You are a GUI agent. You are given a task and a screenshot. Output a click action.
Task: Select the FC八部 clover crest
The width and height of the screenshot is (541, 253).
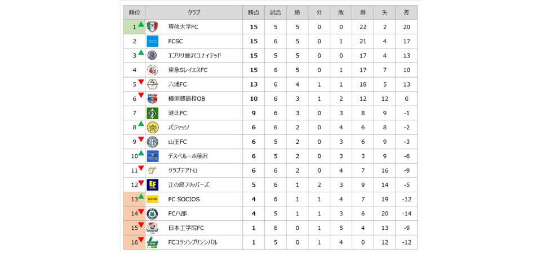152,214
